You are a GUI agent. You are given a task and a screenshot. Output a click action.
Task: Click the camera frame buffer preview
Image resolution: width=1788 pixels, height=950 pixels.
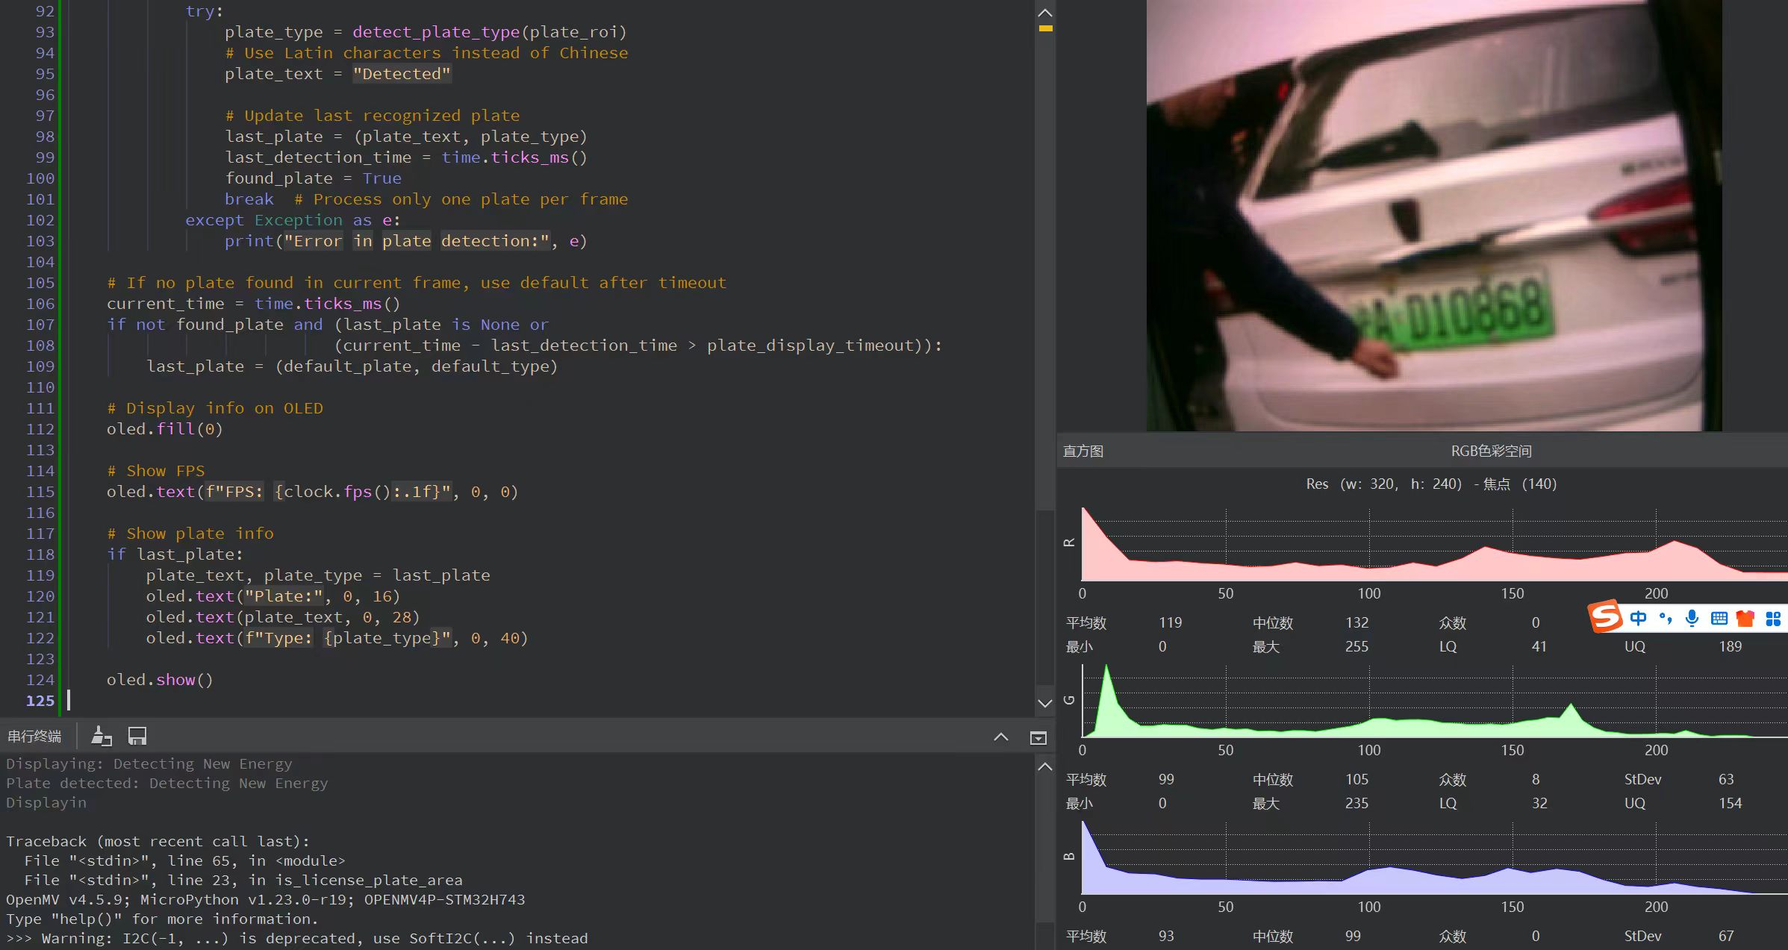click(x=1433, y=215)
